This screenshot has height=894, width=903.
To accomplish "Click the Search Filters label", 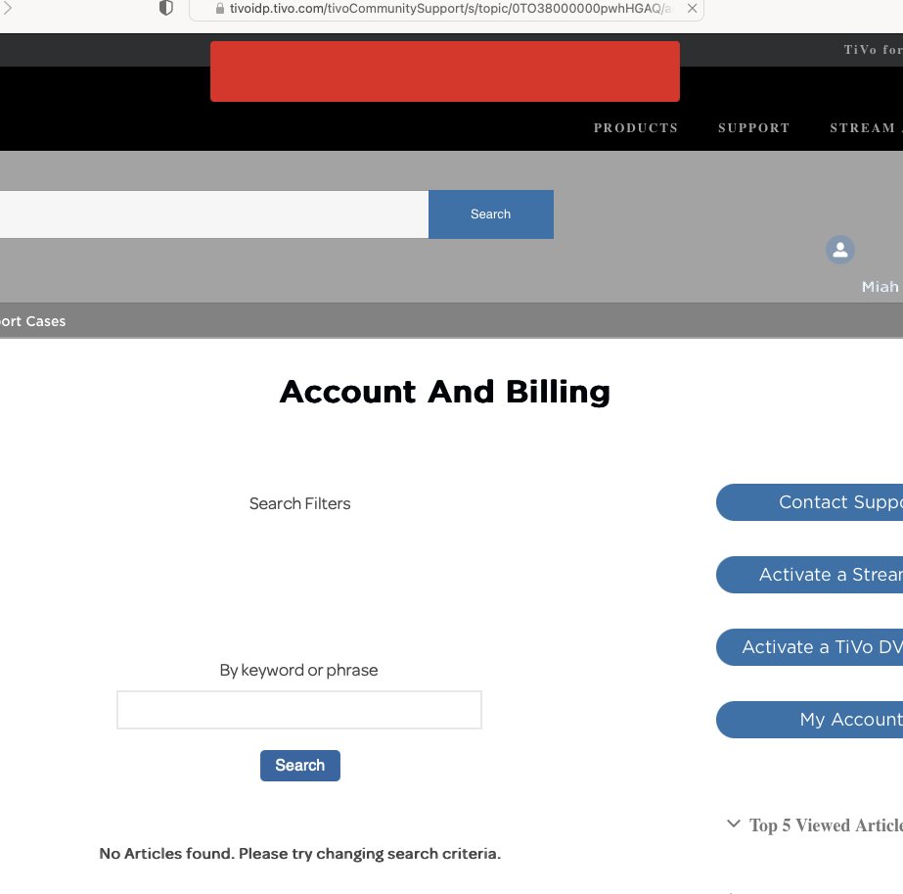I will 299,503.
